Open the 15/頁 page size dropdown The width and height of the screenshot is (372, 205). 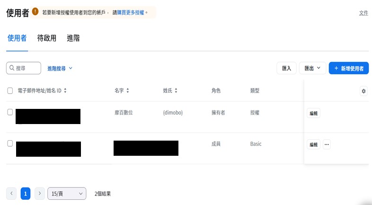click(x=67, y=193)
